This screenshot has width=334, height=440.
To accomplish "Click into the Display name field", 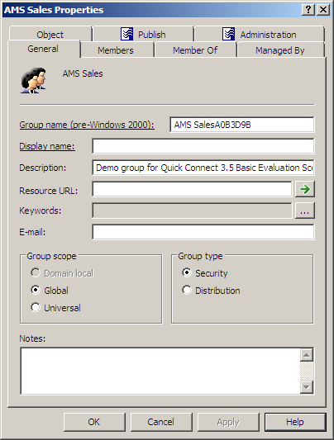I will click(x=203, y=146).
